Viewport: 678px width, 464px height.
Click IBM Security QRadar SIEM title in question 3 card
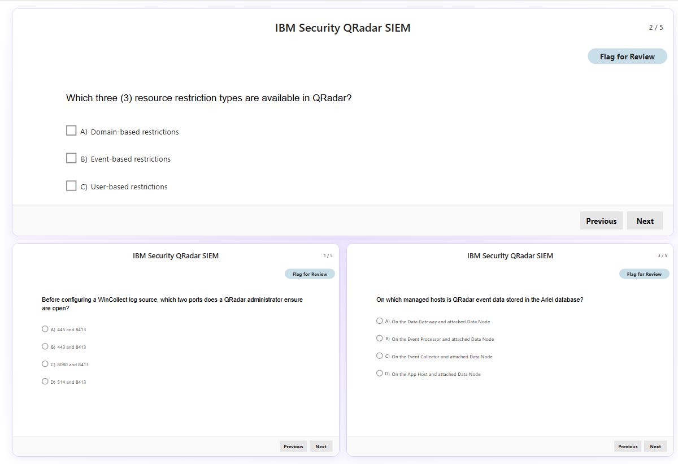tap(510, 255)
